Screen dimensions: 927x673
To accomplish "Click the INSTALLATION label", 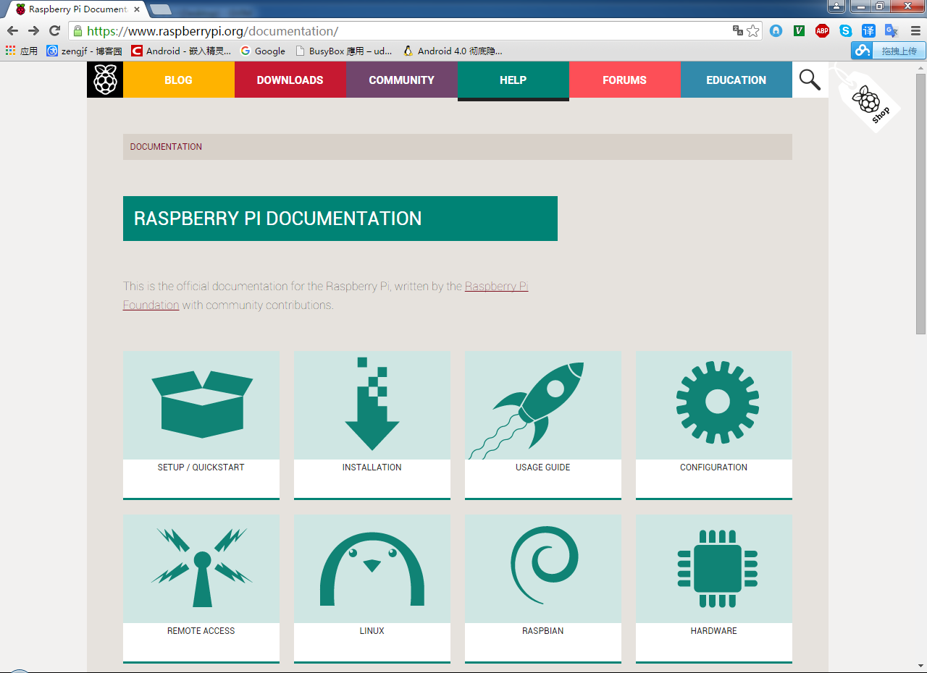I will click(x=372, y=467).
